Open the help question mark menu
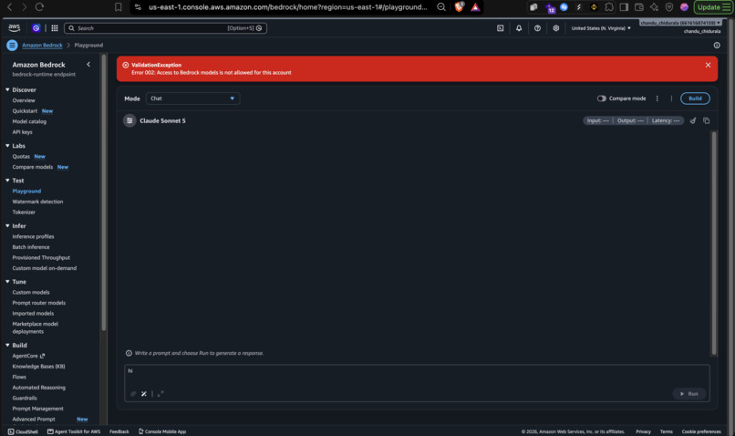Image resolution: width=735 pixels, height=436 pixels. pyautogui.click(x=537, y=28)
